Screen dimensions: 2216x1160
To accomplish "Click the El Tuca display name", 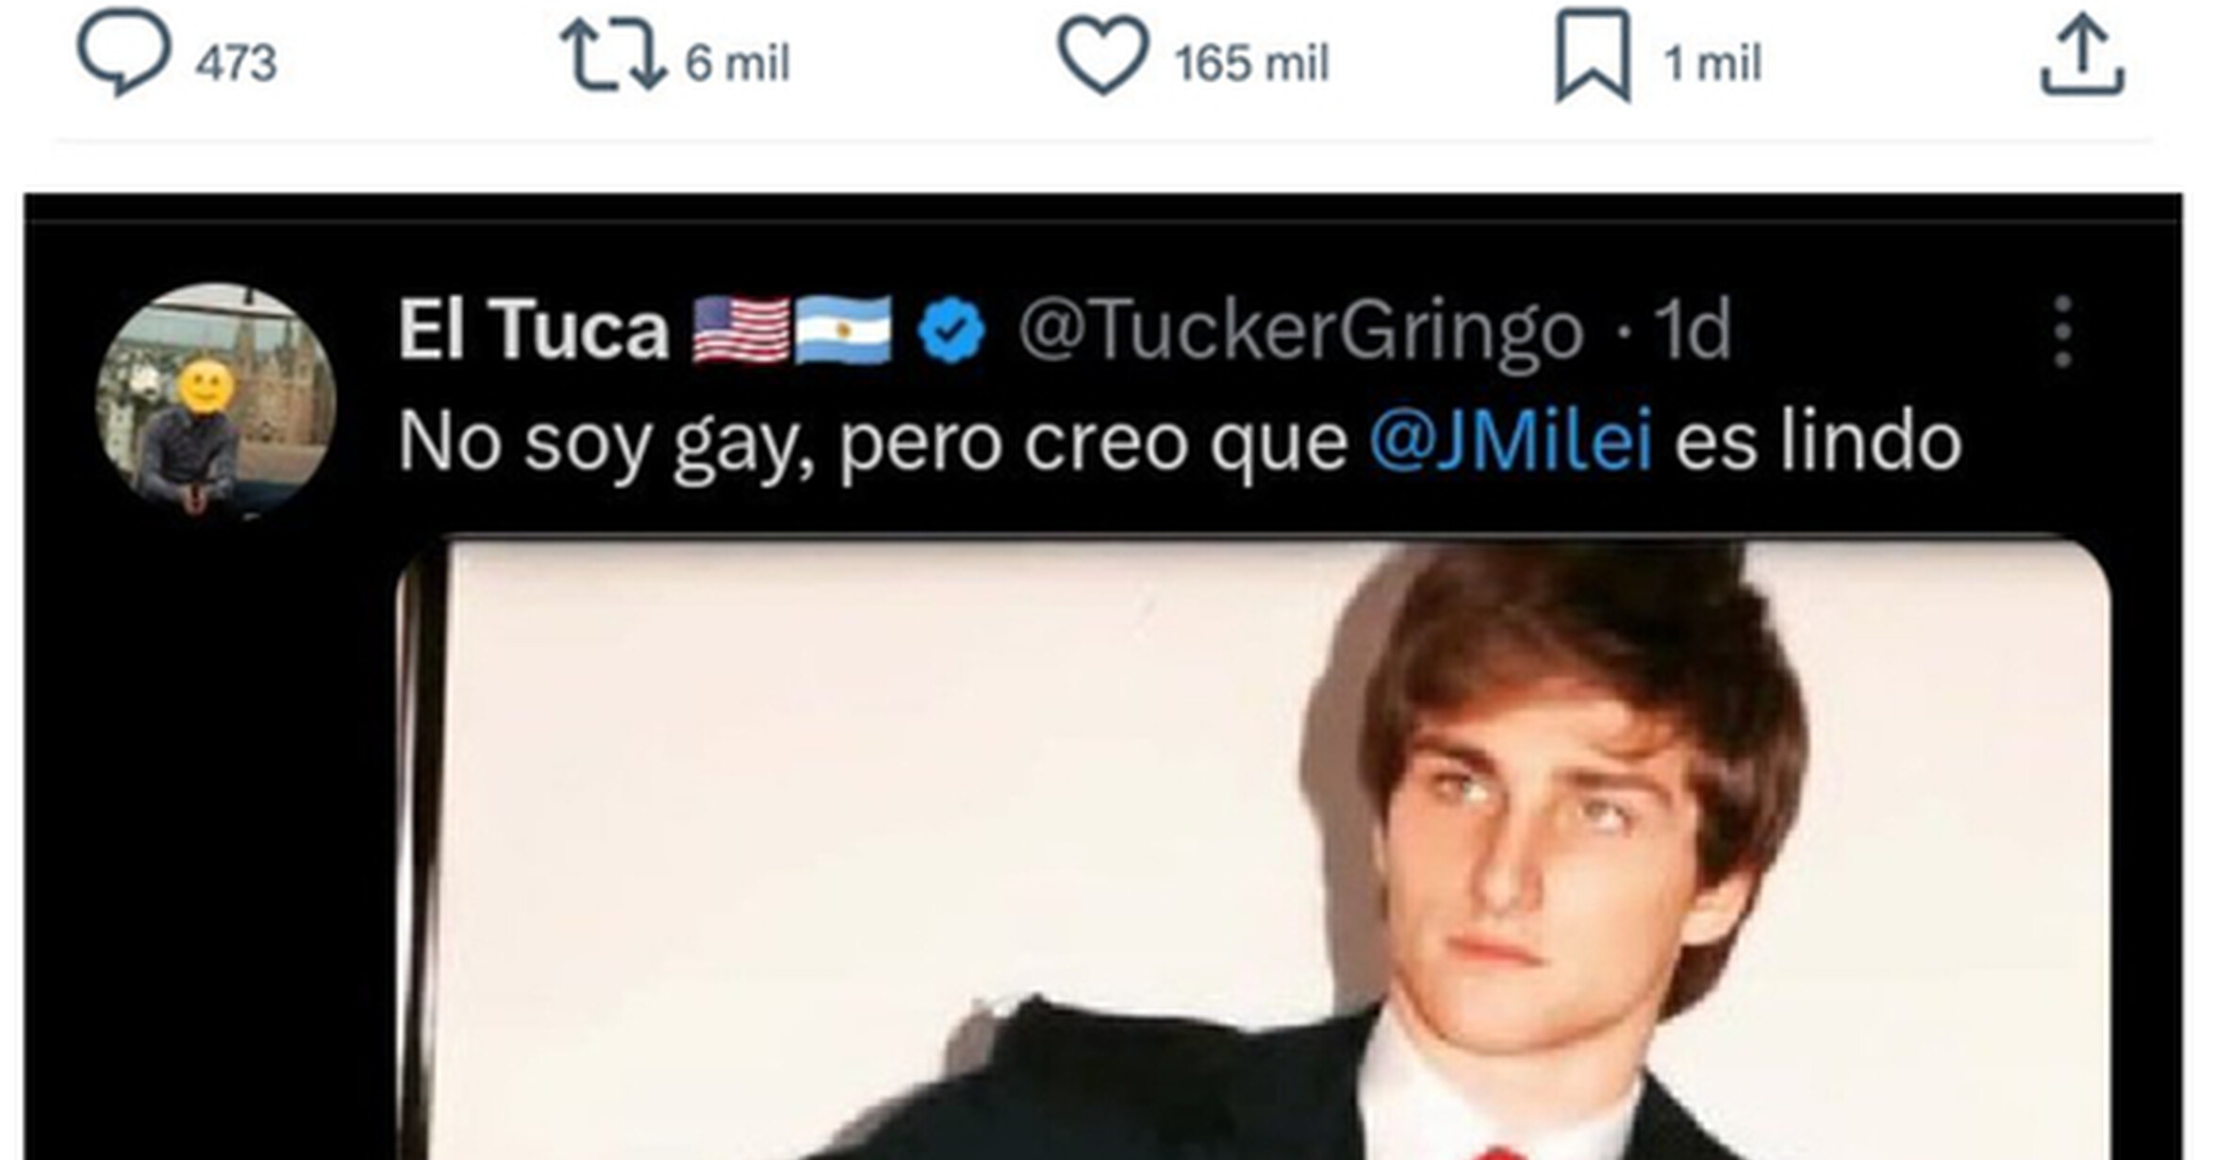I will (533, 330).
